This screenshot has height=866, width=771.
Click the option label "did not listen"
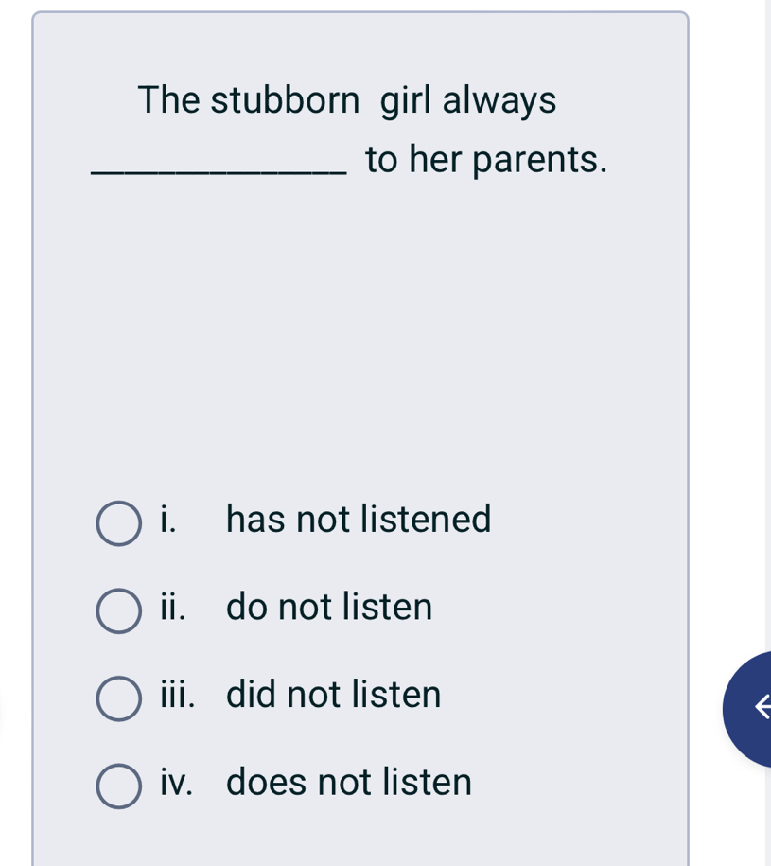pyautogui.click(x=333, y=696)
